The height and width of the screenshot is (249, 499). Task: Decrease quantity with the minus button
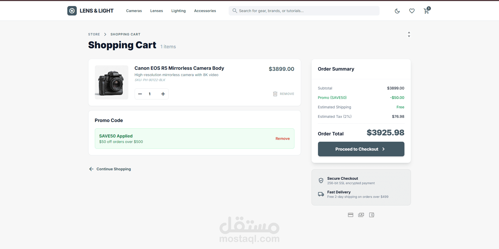coord(140,94)
